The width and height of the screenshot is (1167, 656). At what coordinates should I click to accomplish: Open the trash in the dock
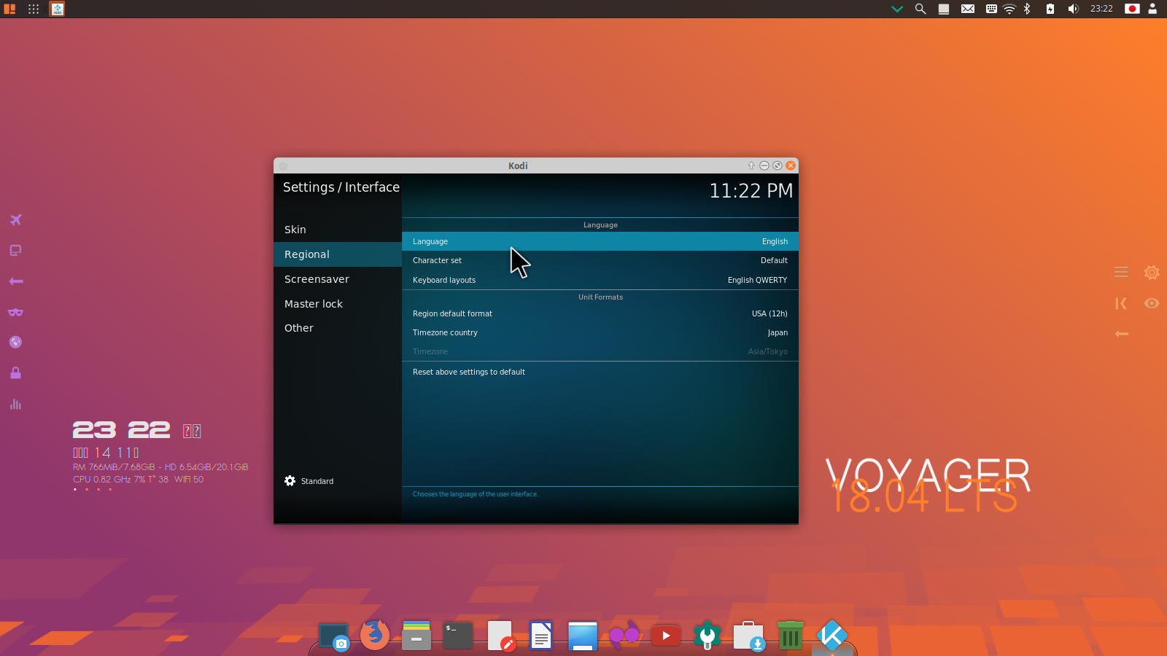tap(790, 636)
